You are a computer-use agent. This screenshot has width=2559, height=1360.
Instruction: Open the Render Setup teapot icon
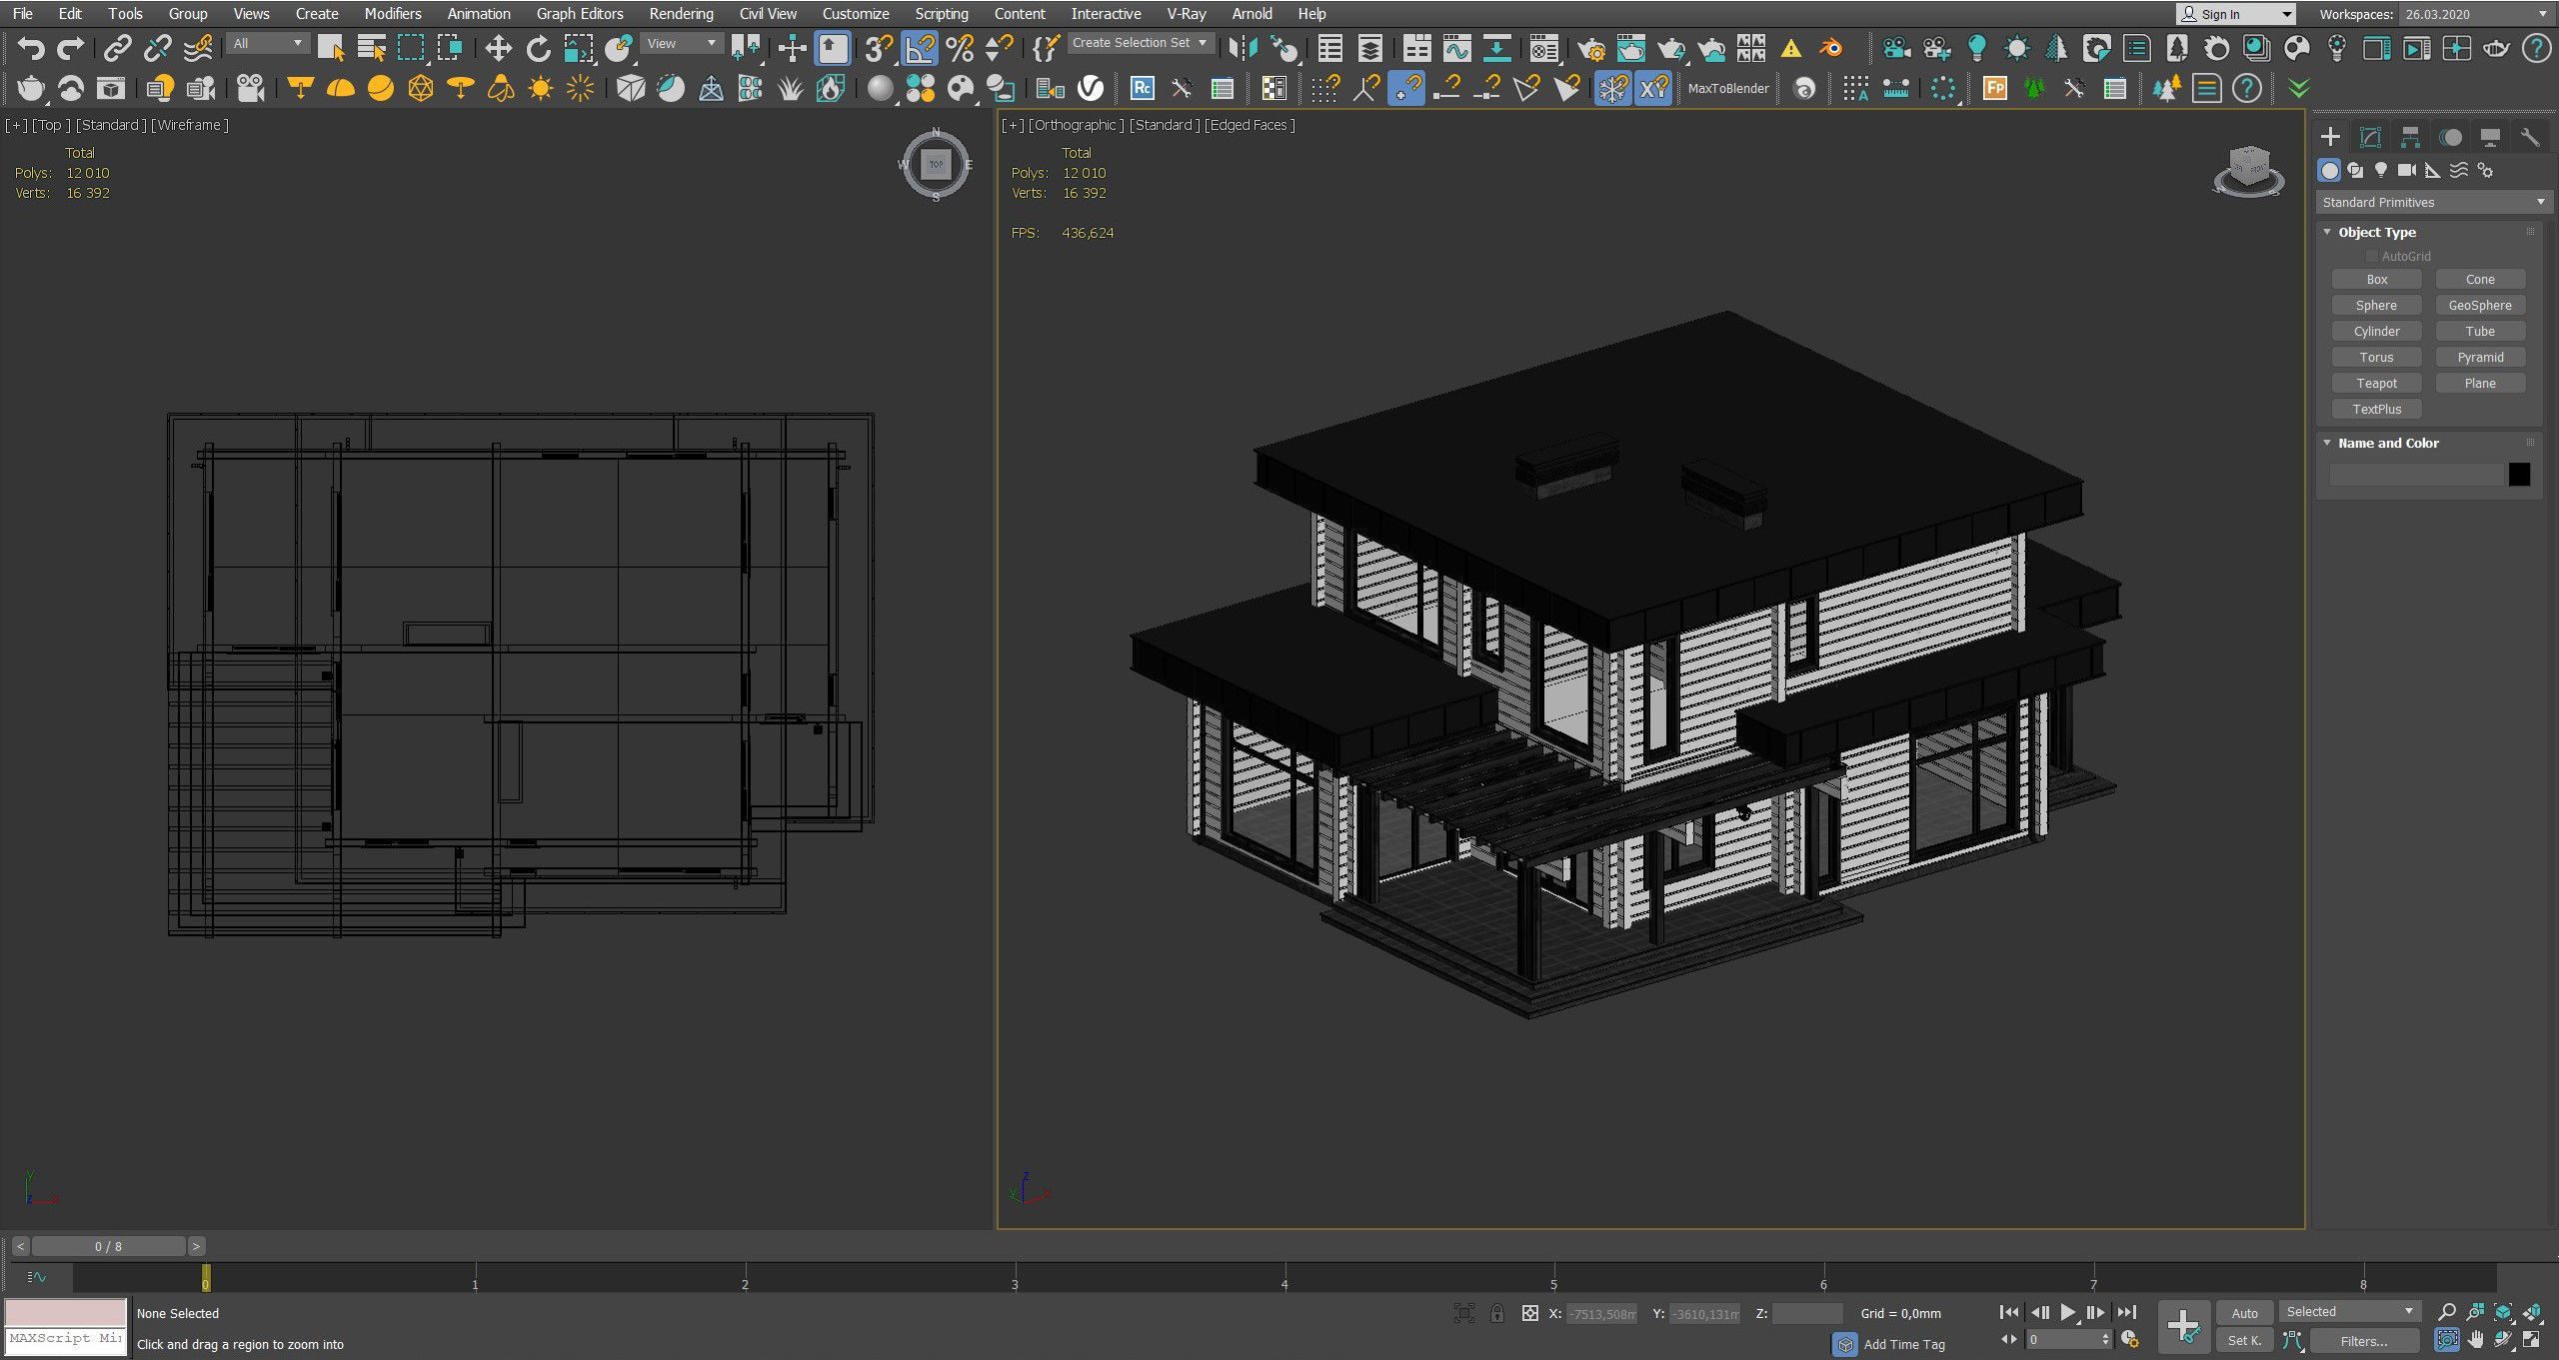(1590, 48)
